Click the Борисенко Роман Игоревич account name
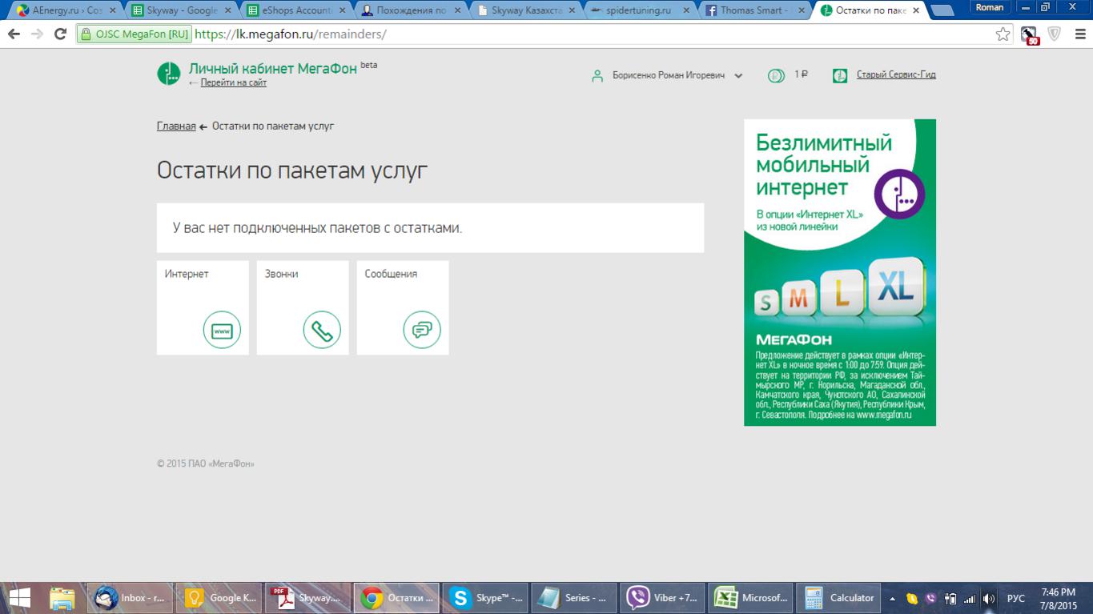The height and width of the screenshot is (614, 1093). tap(669, 75)
